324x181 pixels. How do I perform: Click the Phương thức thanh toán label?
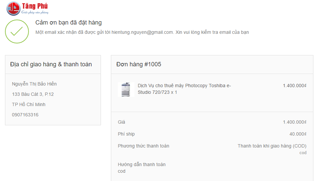tap(143, 146)
